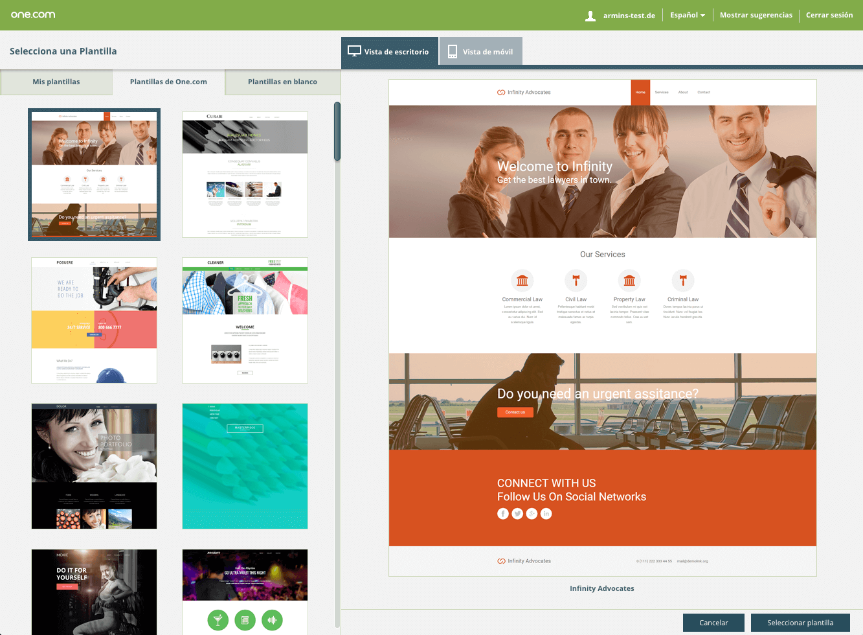Click Contact us button in preview
This screenshot has width=863, height=635.
pyautogui.click(x=515, y=412)
